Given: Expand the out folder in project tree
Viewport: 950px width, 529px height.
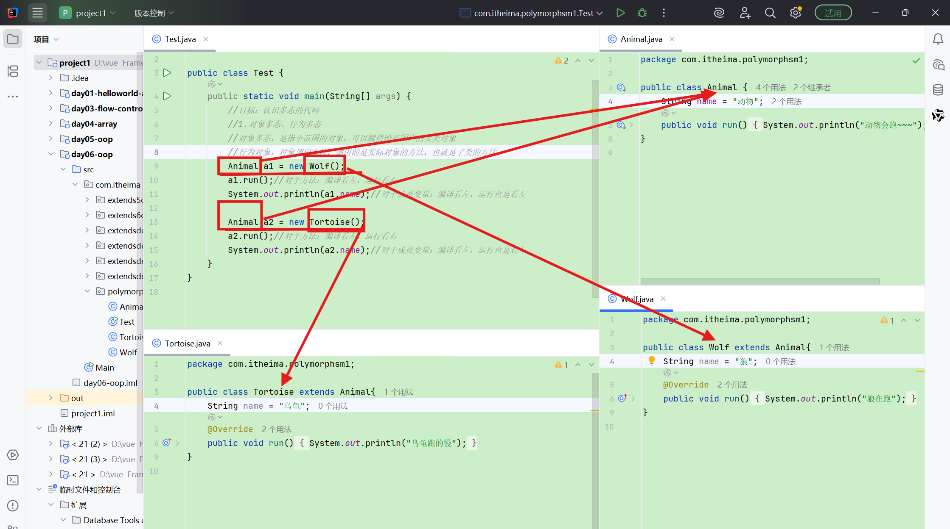Looking at the screenshot, I should pos(51,398).
